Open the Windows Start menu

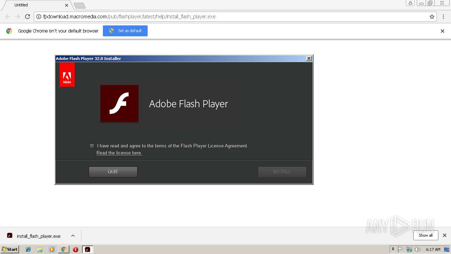[x=10, y=249]
